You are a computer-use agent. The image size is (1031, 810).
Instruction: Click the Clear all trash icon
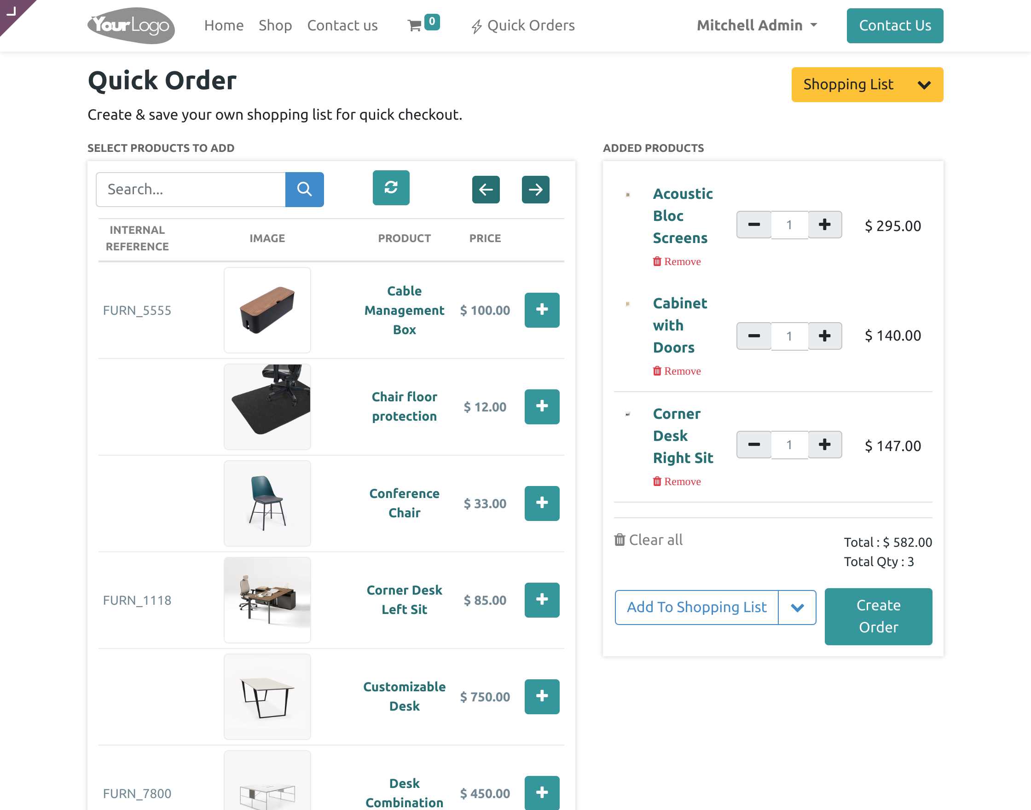(620, 539)
